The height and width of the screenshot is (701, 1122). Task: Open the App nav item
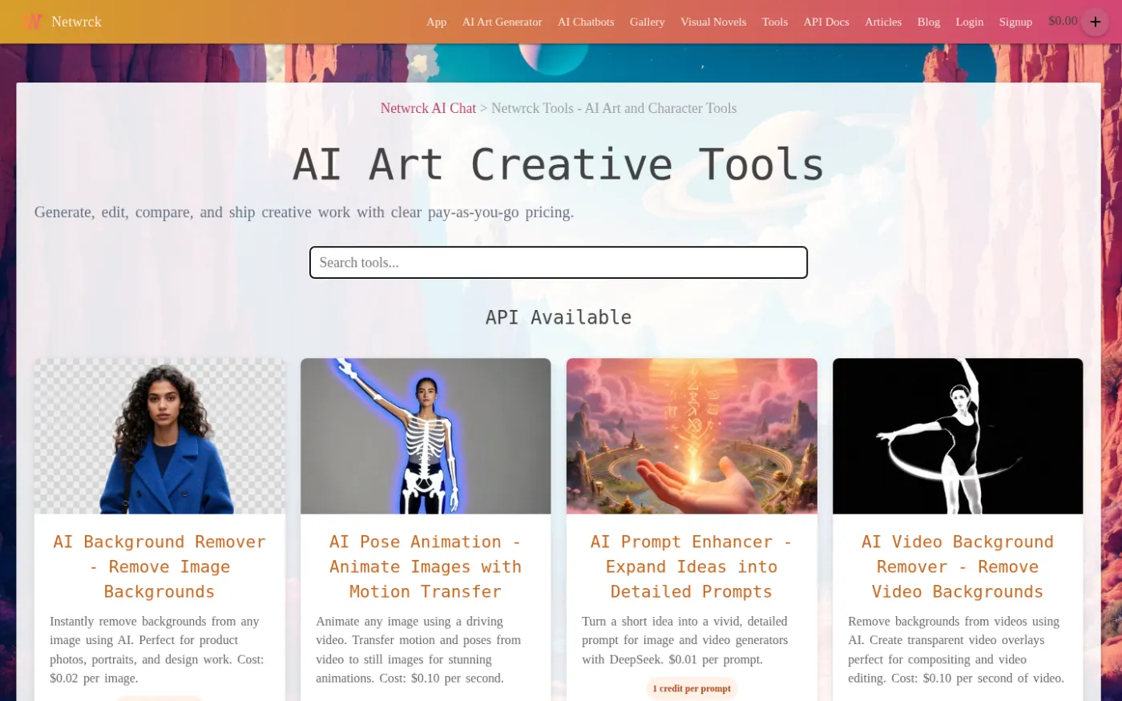coord(436,22)
